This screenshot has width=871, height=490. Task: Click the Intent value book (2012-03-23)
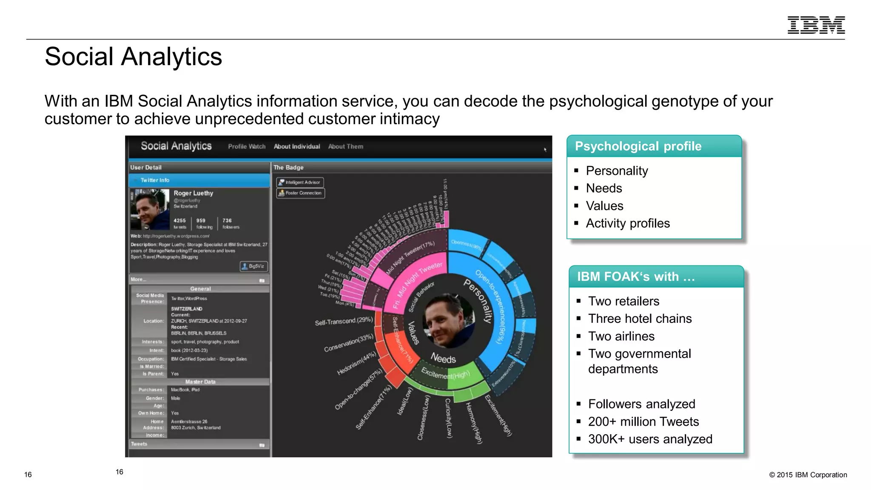click(189, 350)
